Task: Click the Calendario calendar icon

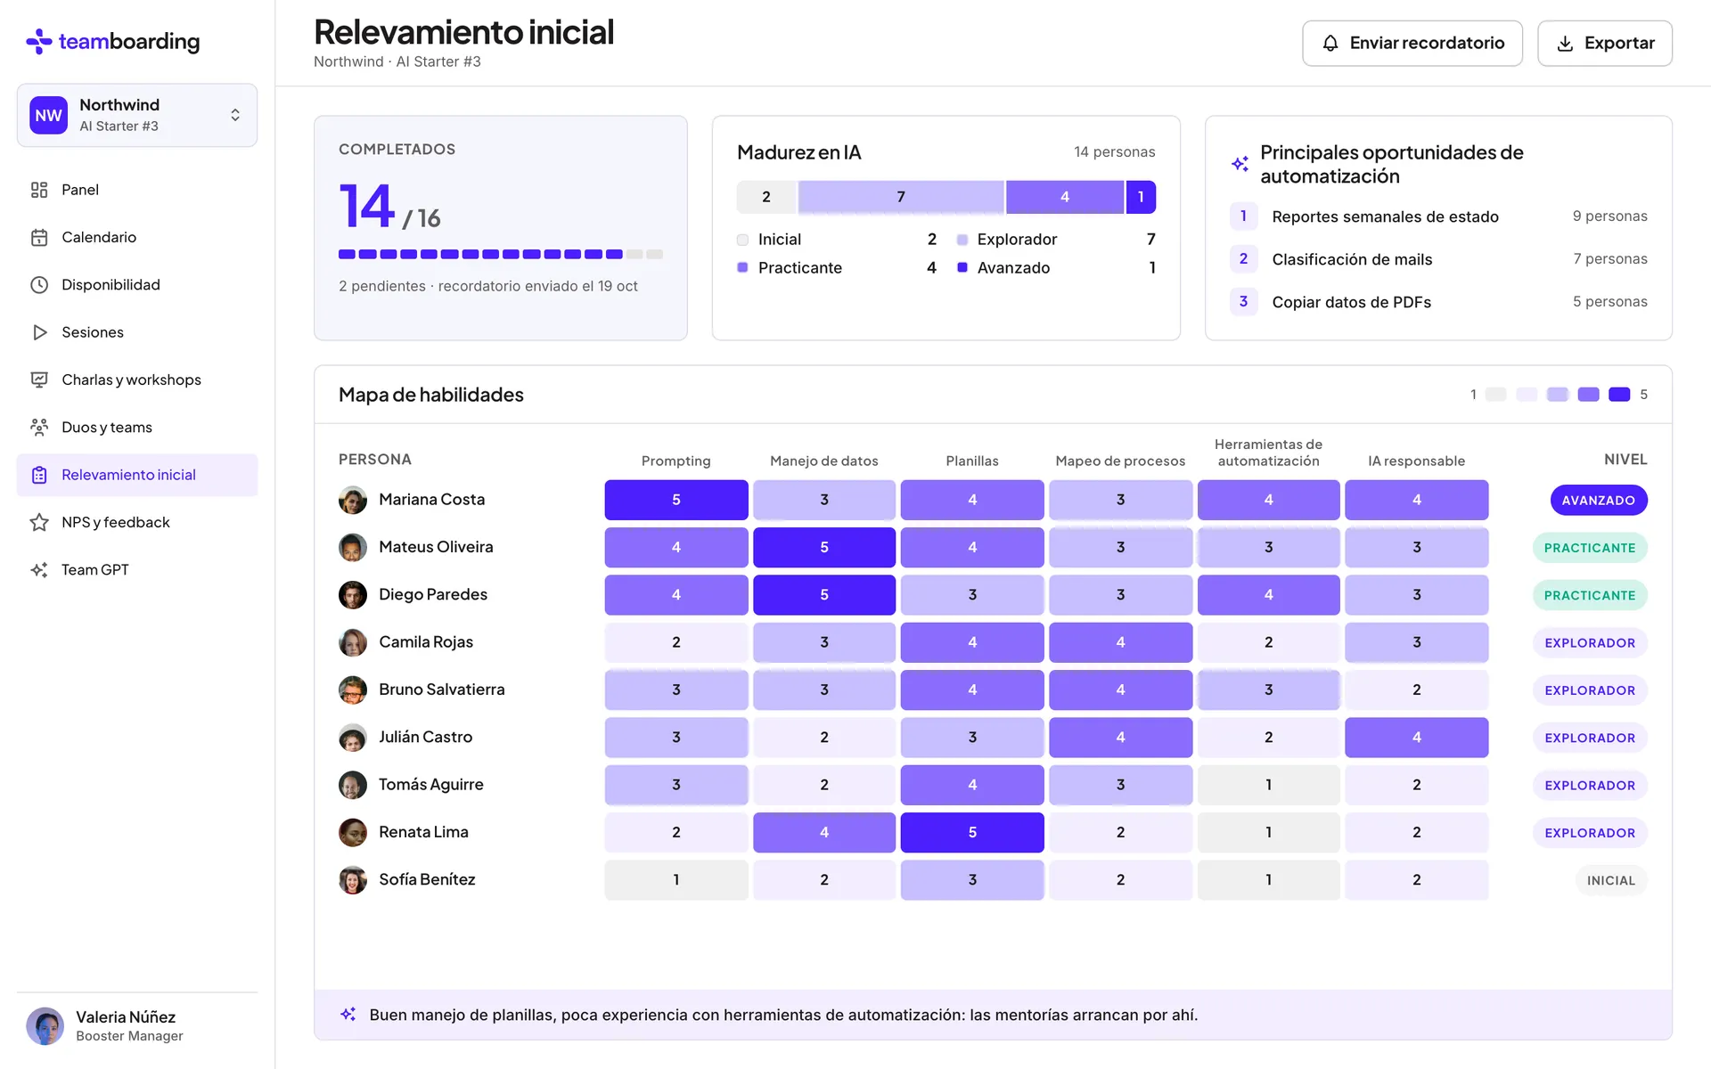Action: tap(39, 237)
